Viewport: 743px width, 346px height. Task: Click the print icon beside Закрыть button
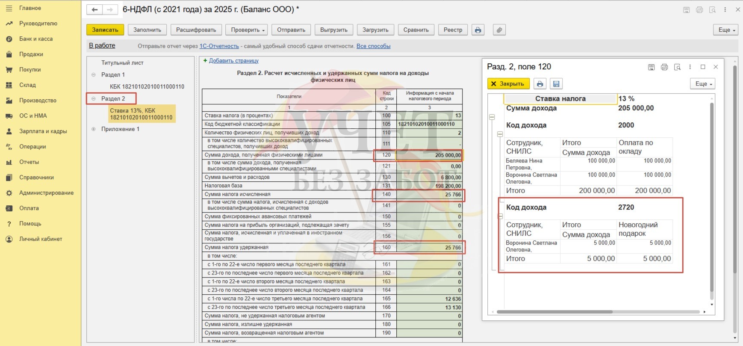pos(540,84)
